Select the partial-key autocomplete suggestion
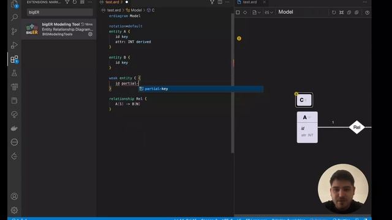Image resolution: width=392 pixels, height=220 pixels. click(x=201, y=89)
